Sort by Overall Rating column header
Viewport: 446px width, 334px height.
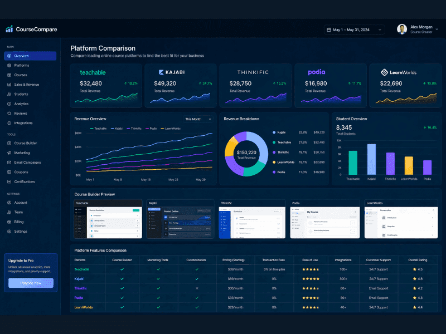418,260
